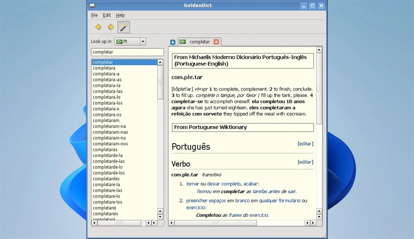
Task: Click article pane vertical scrollbar thumb
Action: [x=319, y=88]
